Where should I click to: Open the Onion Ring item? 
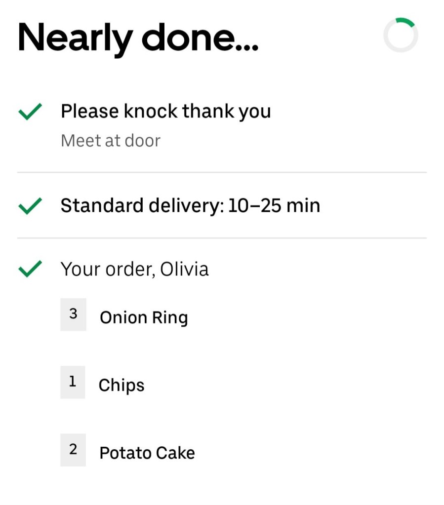144,317
